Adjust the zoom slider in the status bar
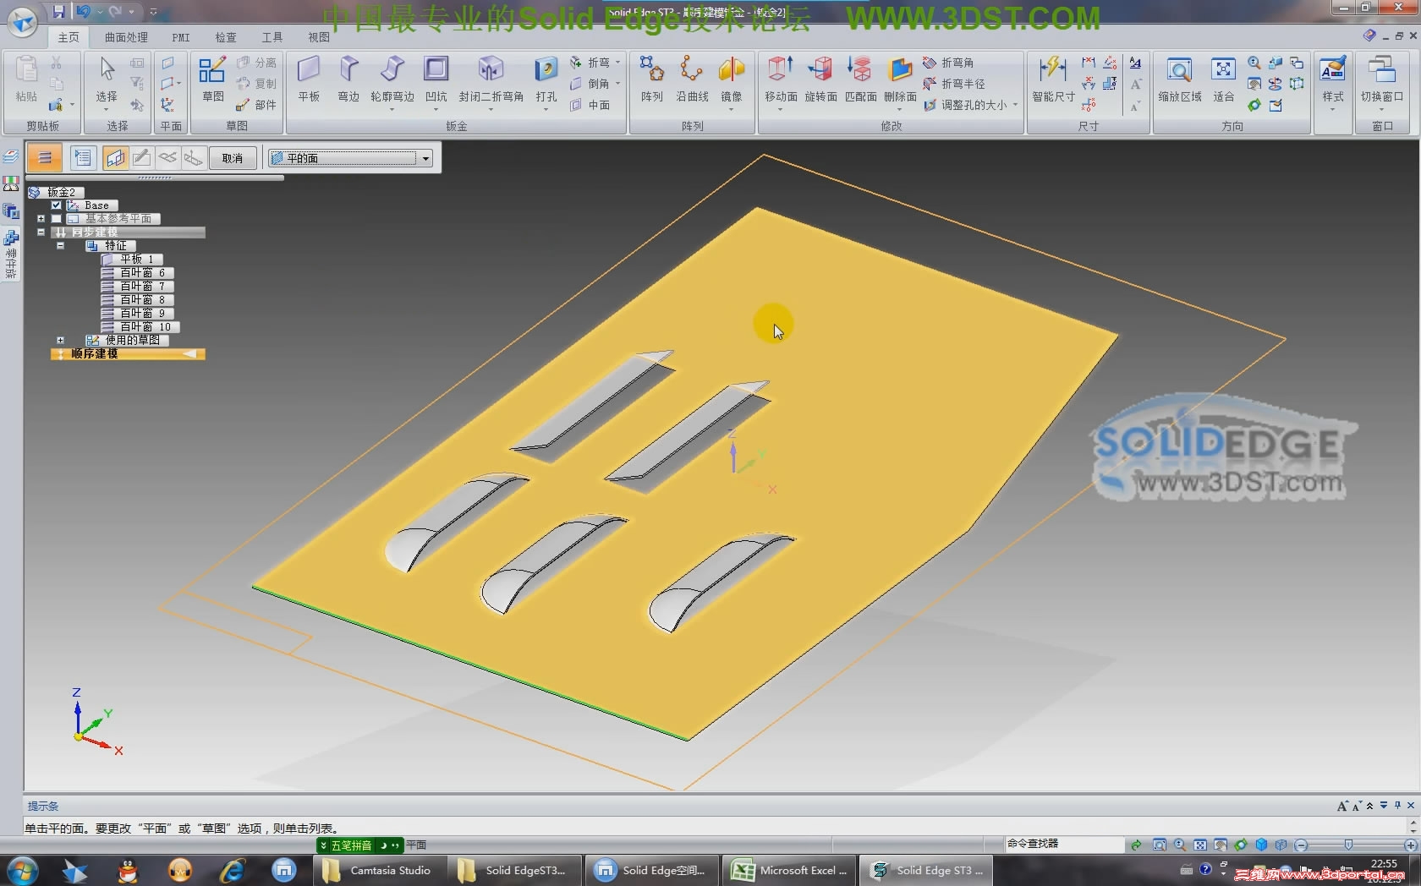This screenshot has height=886, width=1421. point(1348,845)
